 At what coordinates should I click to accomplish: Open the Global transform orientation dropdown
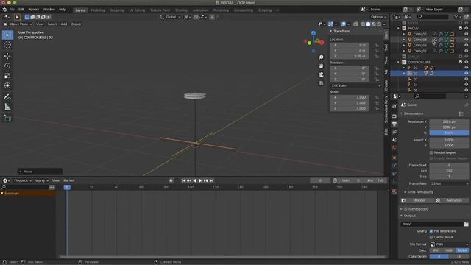(170, 17)
